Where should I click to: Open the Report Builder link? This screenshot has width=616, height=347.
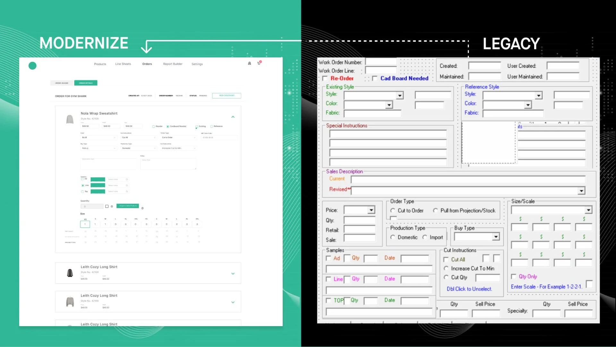click(173, 64)
